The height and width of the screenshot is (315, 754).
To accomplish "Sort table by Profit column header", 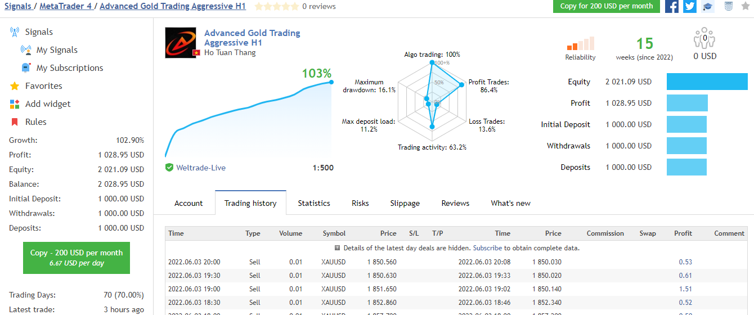I will point(683,233).
